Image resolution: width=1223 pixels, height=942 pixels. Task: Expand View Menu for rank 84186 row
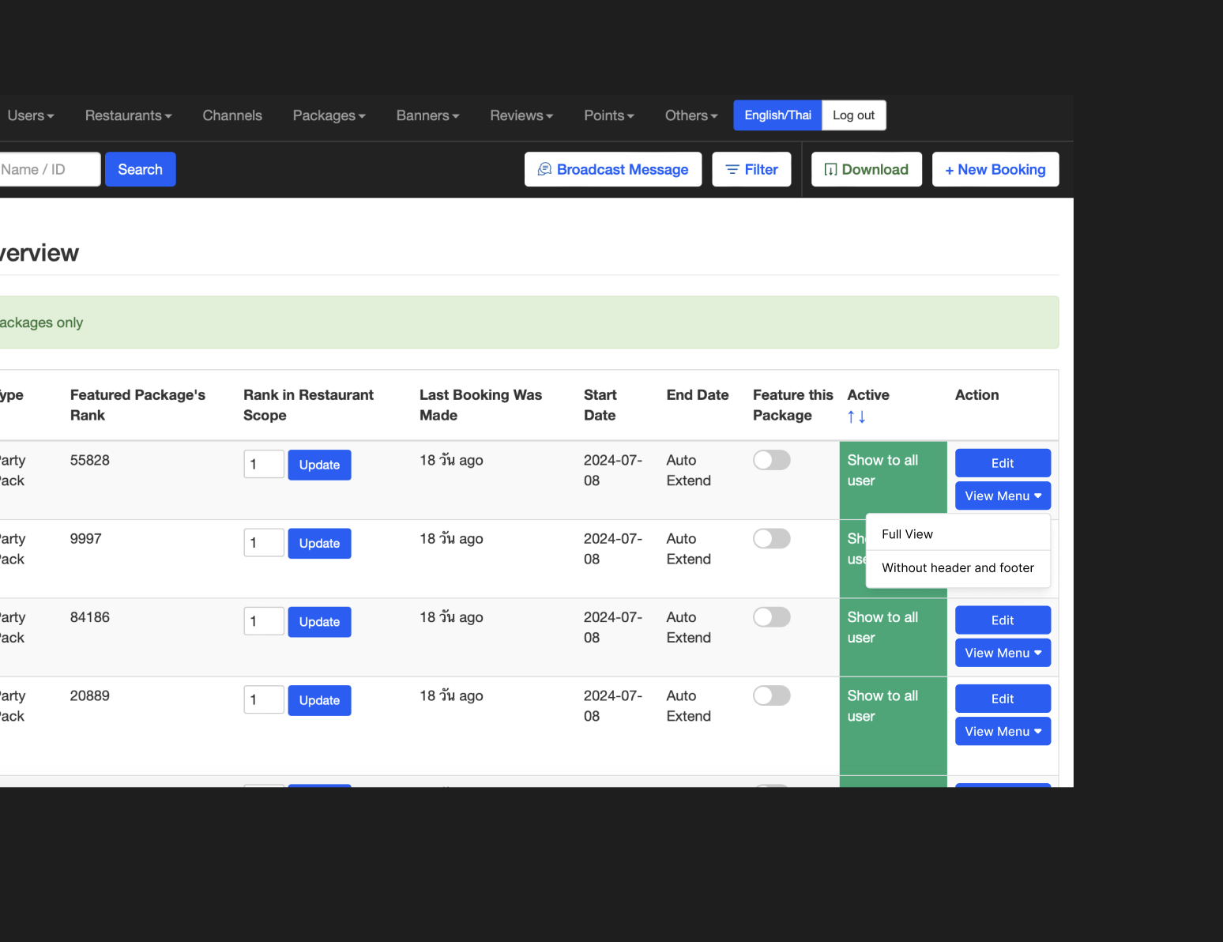pos(1002,653)
